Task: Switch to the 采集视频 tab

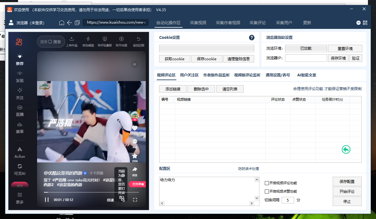Action: tap(198, 23)
